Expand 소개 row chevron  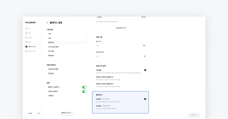click(87, 38)
